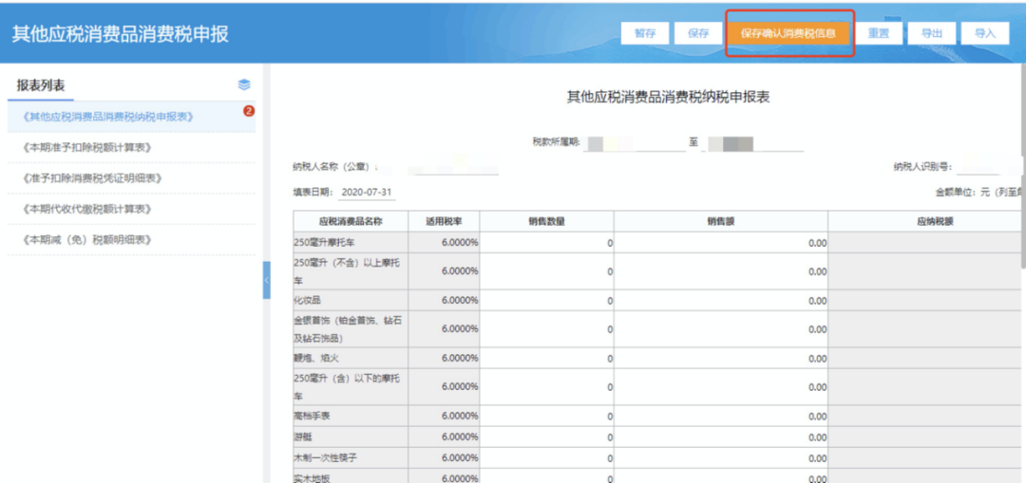Click 销售额 cell for 250毫升摩托车
Image resolution: width=1026 pixels, height=483 pixels.
720,243
